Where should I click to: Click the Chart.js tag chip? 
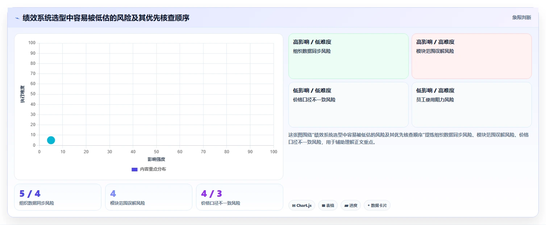[x=302, y=205]
